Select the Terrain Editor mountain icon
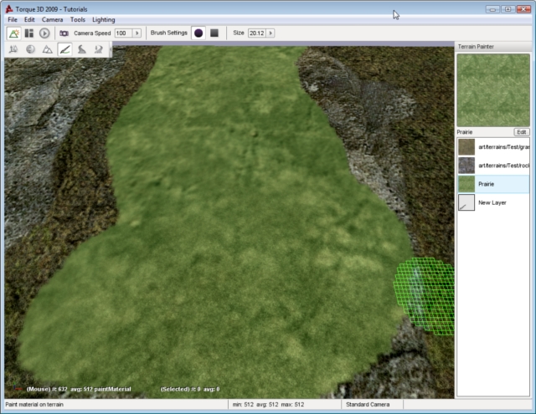536x414 pixels. tap(48, 49)
